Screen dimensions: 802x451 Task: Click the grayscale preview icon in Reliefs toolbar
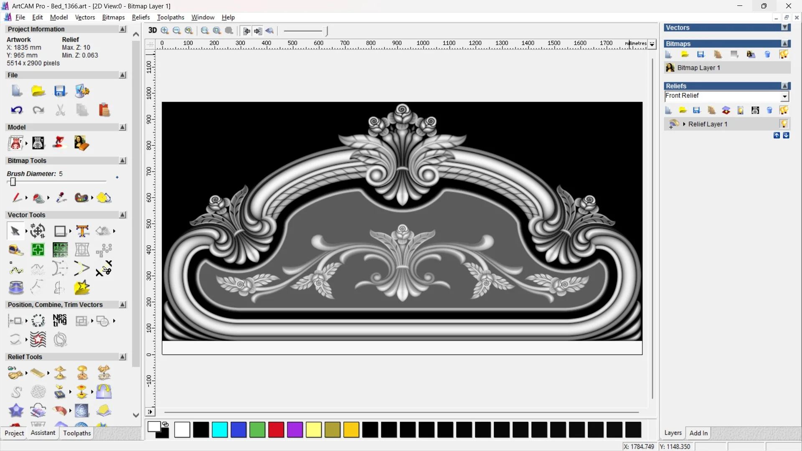click(x=755, y=111)
